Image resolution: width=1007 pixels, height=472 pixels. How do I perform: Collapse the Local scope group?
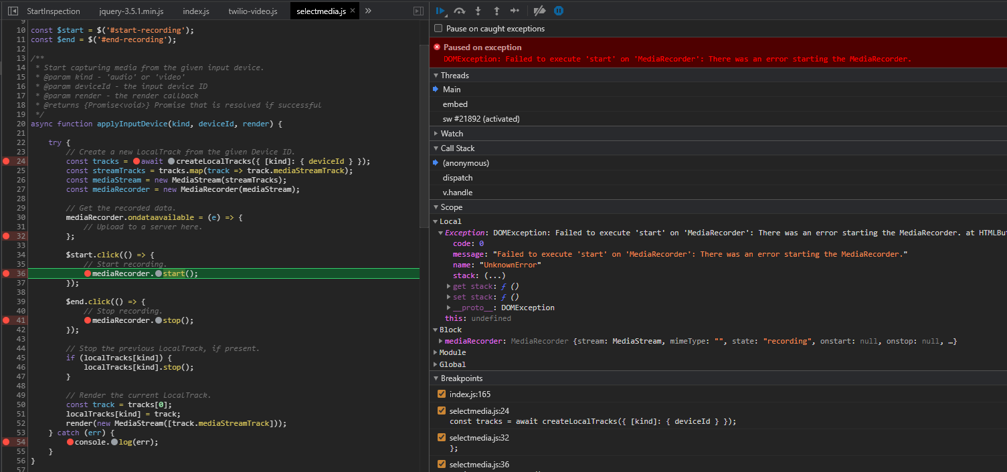[435, 221]
